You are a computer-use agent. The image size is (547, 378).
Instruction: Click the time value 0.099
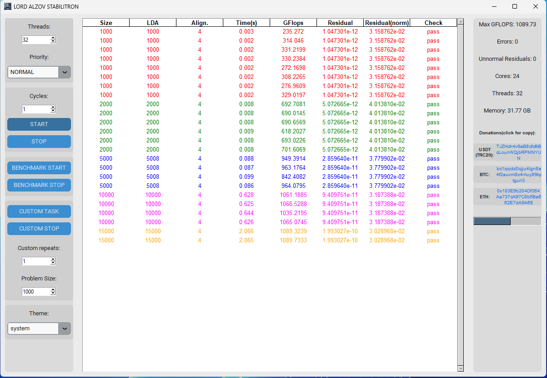coord(246,177)
